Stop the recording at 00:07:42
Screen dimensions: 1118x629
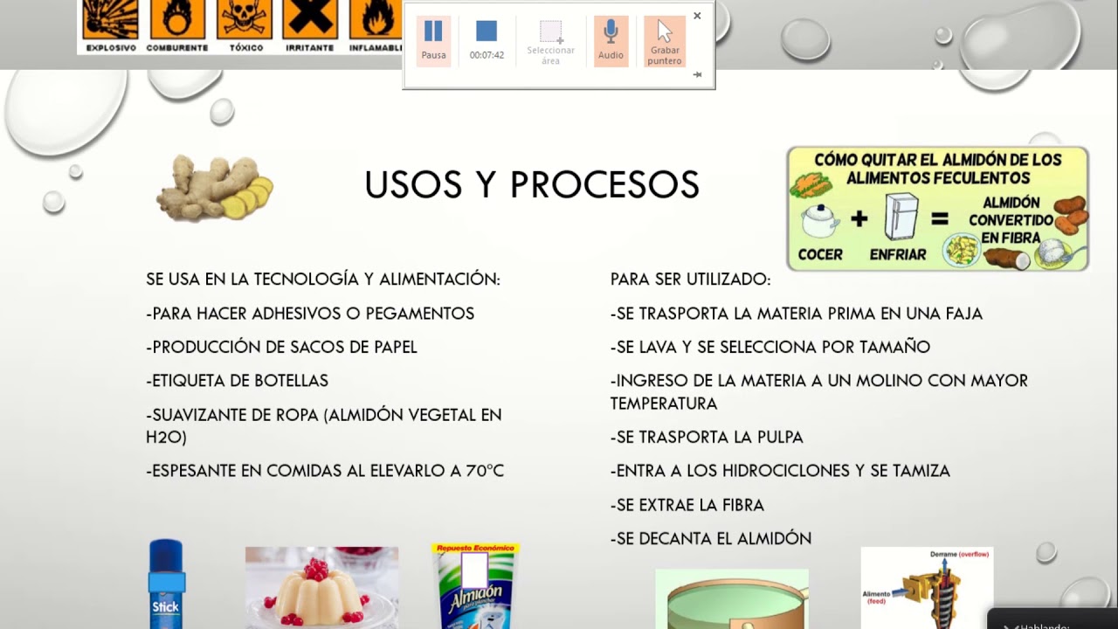[x=487, y=41]
